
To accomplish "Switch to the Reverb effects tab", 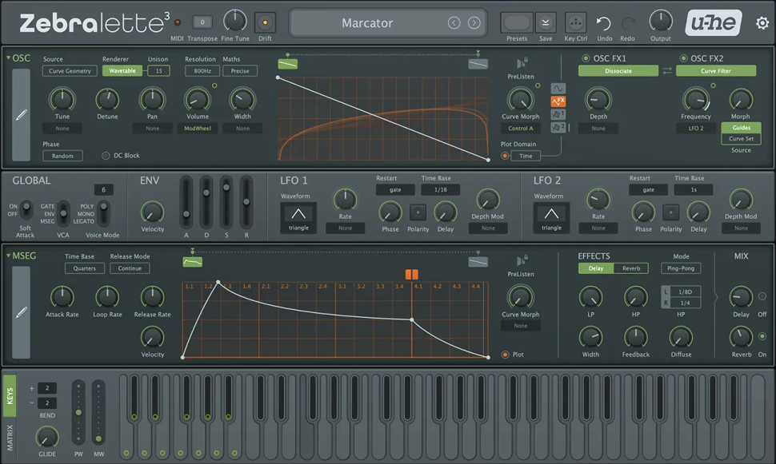I will (x=630, y=268).
